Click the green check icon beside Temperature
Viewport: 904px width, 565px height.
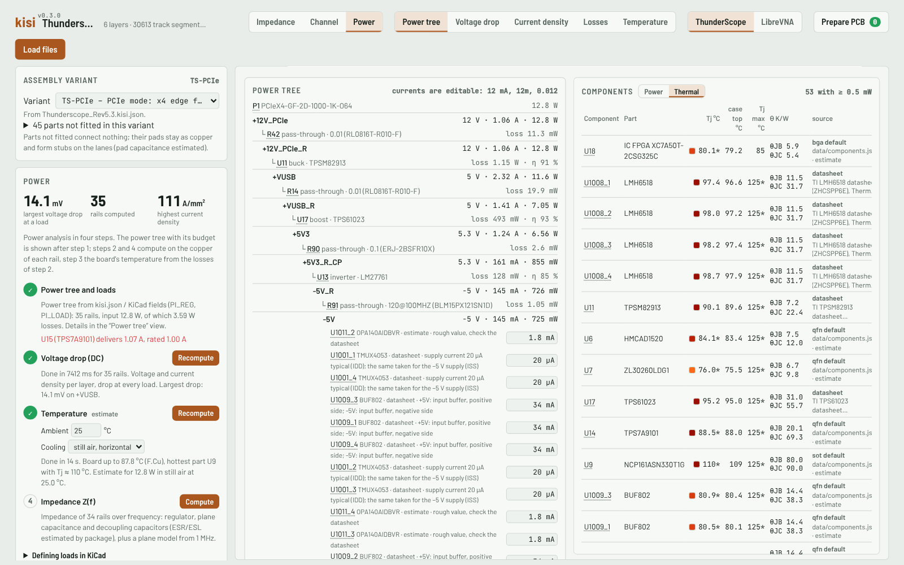click(31, 413)
